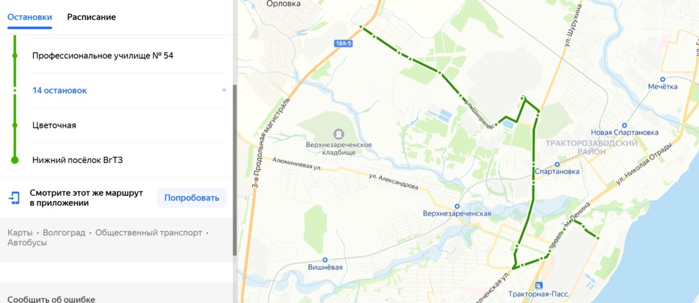Open the Остановки tab
699x303 pixels.
click(30, 17)
